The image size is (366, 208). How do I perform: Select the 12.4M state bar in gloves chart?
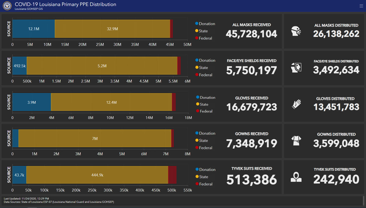tap(111, 102)
